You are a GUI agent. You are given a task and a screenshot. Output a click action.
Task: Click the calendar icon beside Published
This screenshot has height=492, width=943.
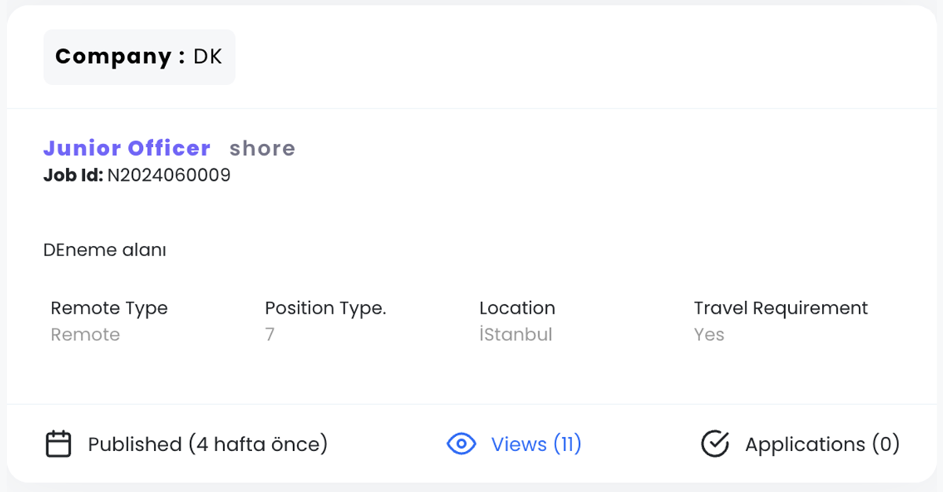pyautogui.click(x=58, y=444)
